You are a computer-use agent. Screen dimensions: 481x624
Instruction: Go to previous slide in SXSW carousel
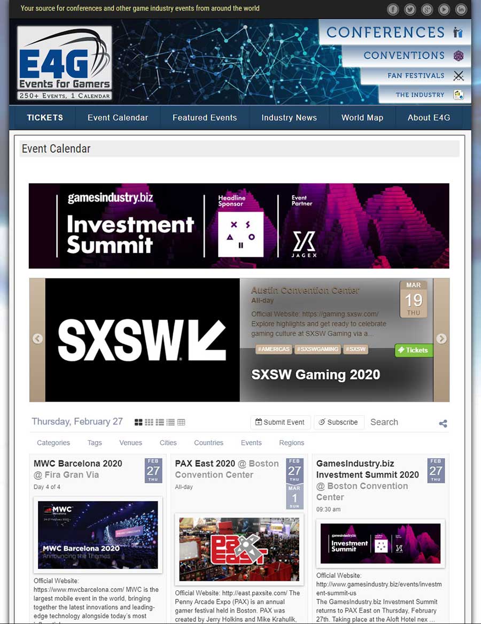(37, 338)
